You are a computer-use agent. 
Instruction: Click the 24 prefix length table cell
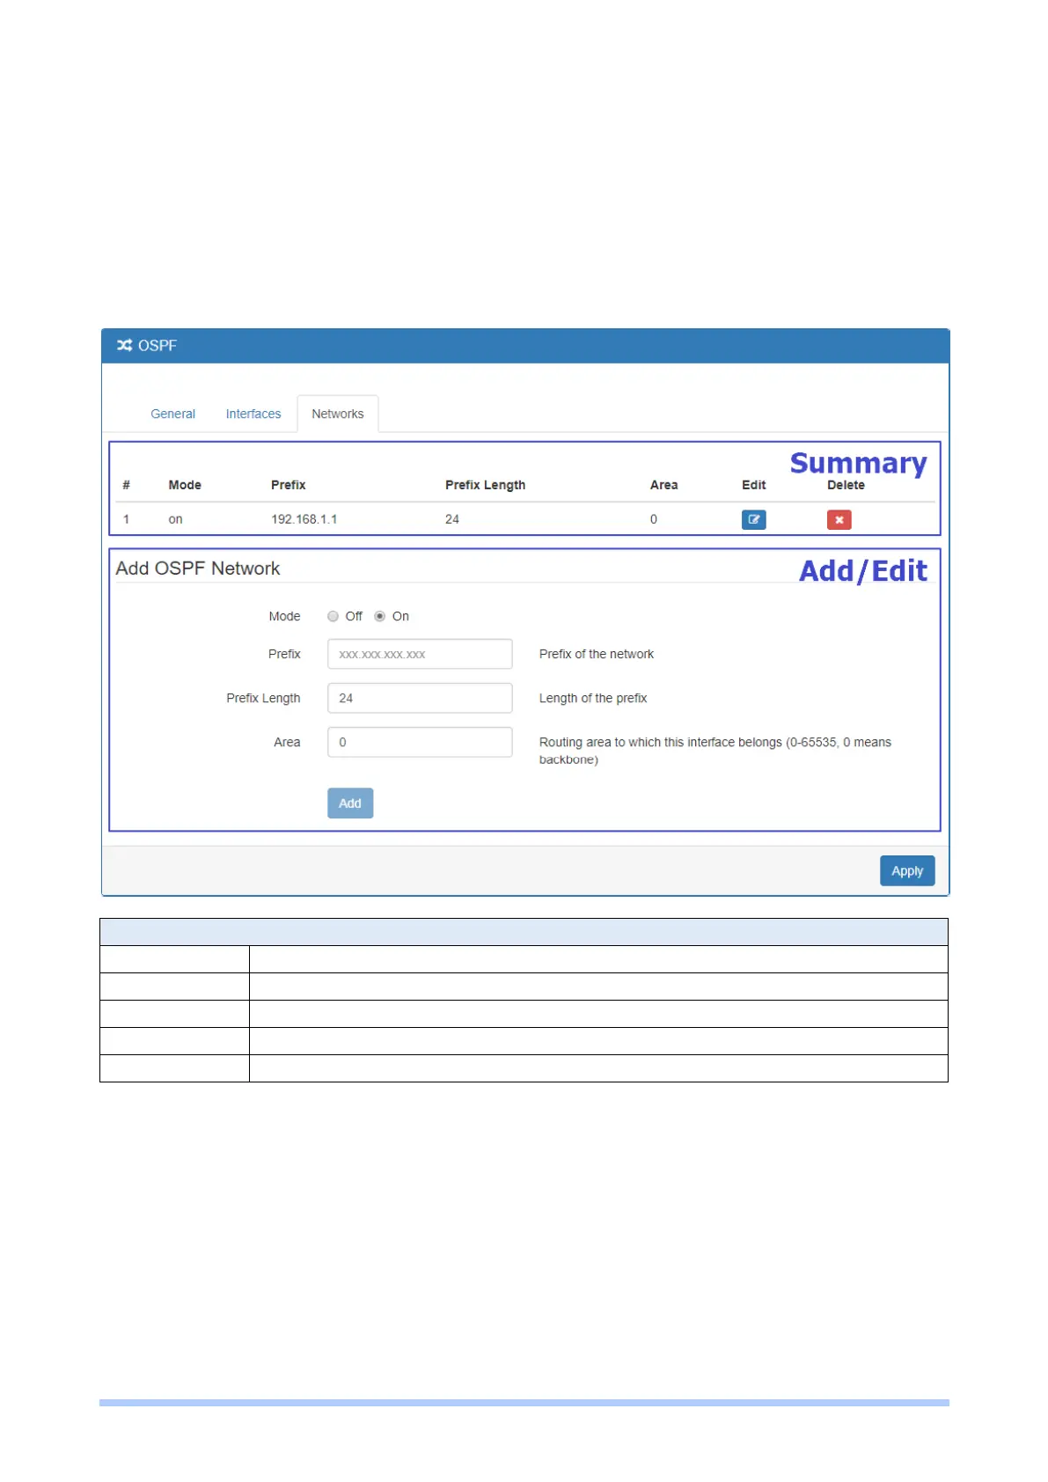click(452, 519)
